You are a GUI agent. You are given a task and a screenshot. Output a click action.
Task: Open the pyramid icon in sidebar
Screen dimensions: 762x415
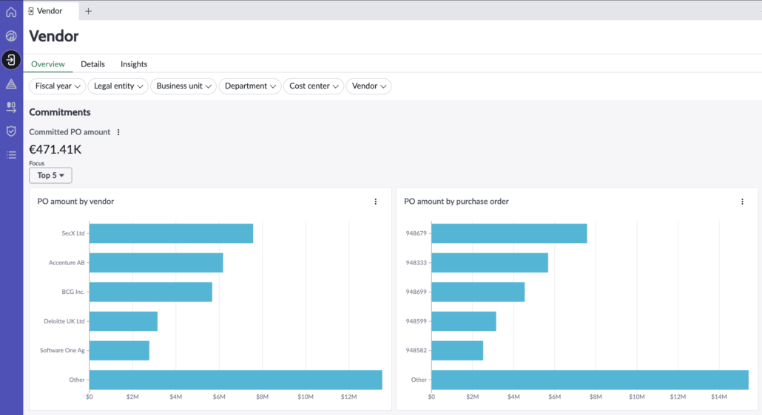11,84
